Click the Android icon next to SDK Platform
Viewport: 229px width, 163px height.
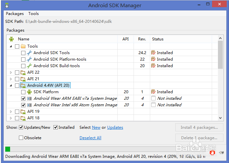click(29, 92)
